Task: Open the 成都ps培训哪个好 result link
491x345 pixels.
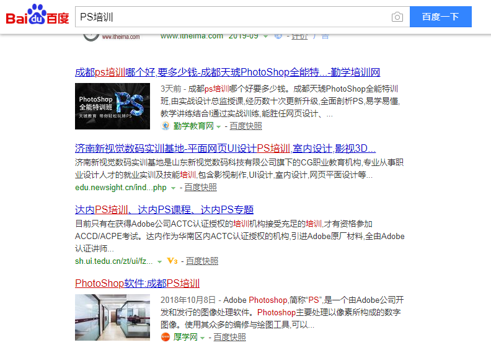Action: pyautogui.click(x=228, y=72)
